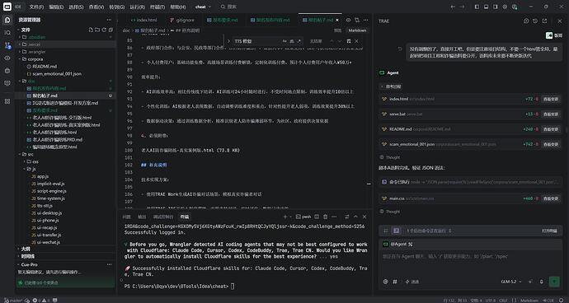Image resolution: width=569 pixels, height=303 pixels.
Task: Open markdown preview eye icon in editor
Action: coord(348,21)
